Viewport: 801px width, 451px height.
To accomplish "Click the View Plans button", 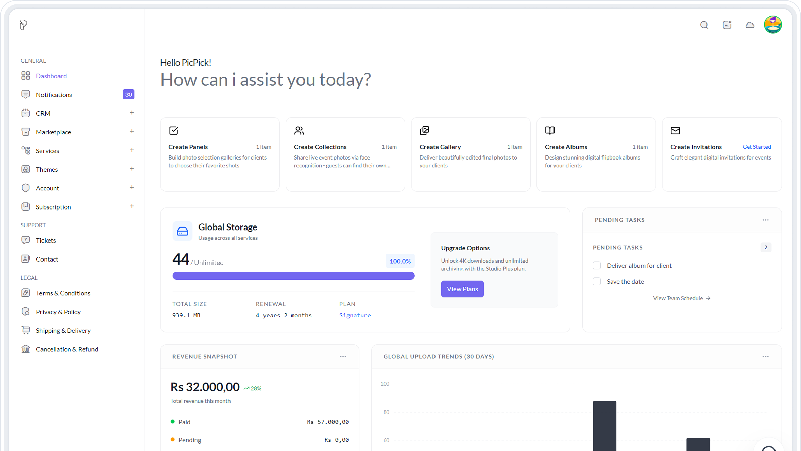I will coord(462,289).
